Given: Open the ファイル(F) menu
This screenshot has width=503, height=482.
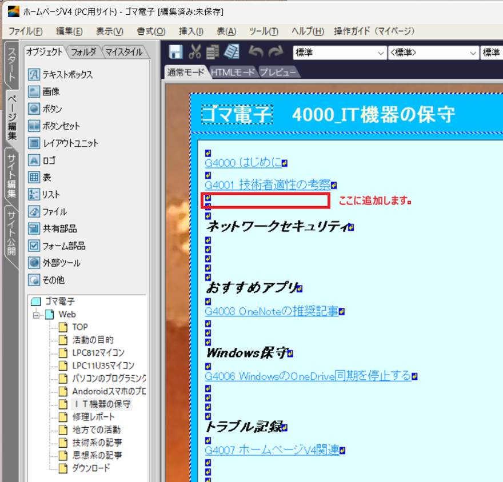Looking at the screenshot, I should (26, 31).
